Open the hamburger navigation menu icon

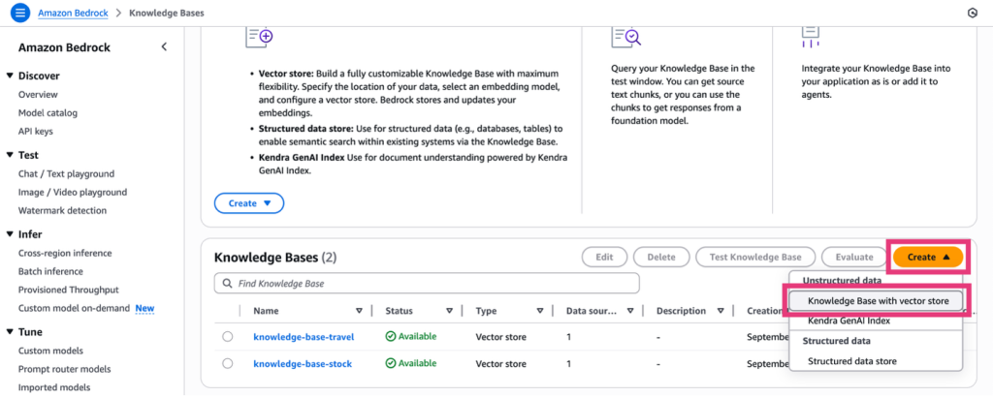pos(19,13)
